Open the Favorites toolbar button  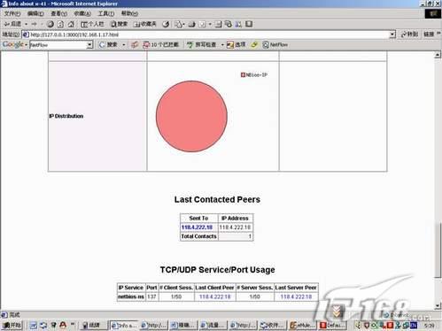click(x=144, y=24)
